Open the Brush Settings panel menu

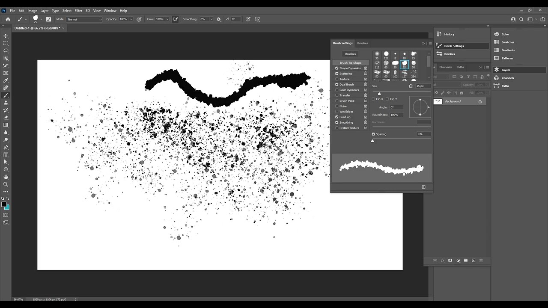point(430,43)
